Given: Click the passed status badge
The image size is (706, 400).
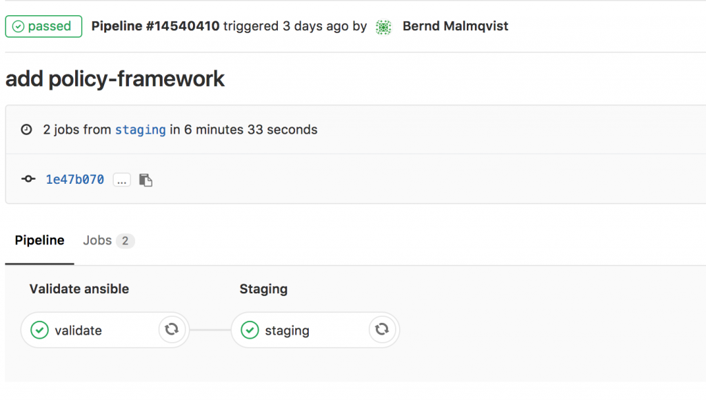Looking at the screenshot, I should 43,26.
